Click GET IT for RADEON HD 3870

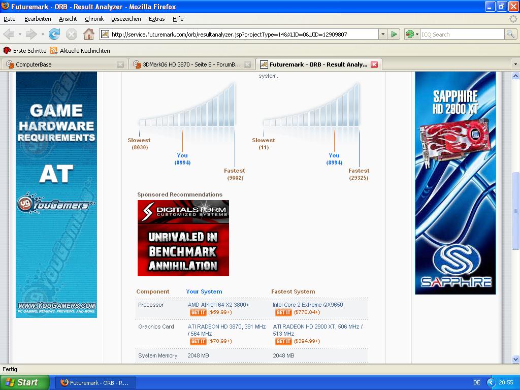pyautogui.click(x=198, y=341)
